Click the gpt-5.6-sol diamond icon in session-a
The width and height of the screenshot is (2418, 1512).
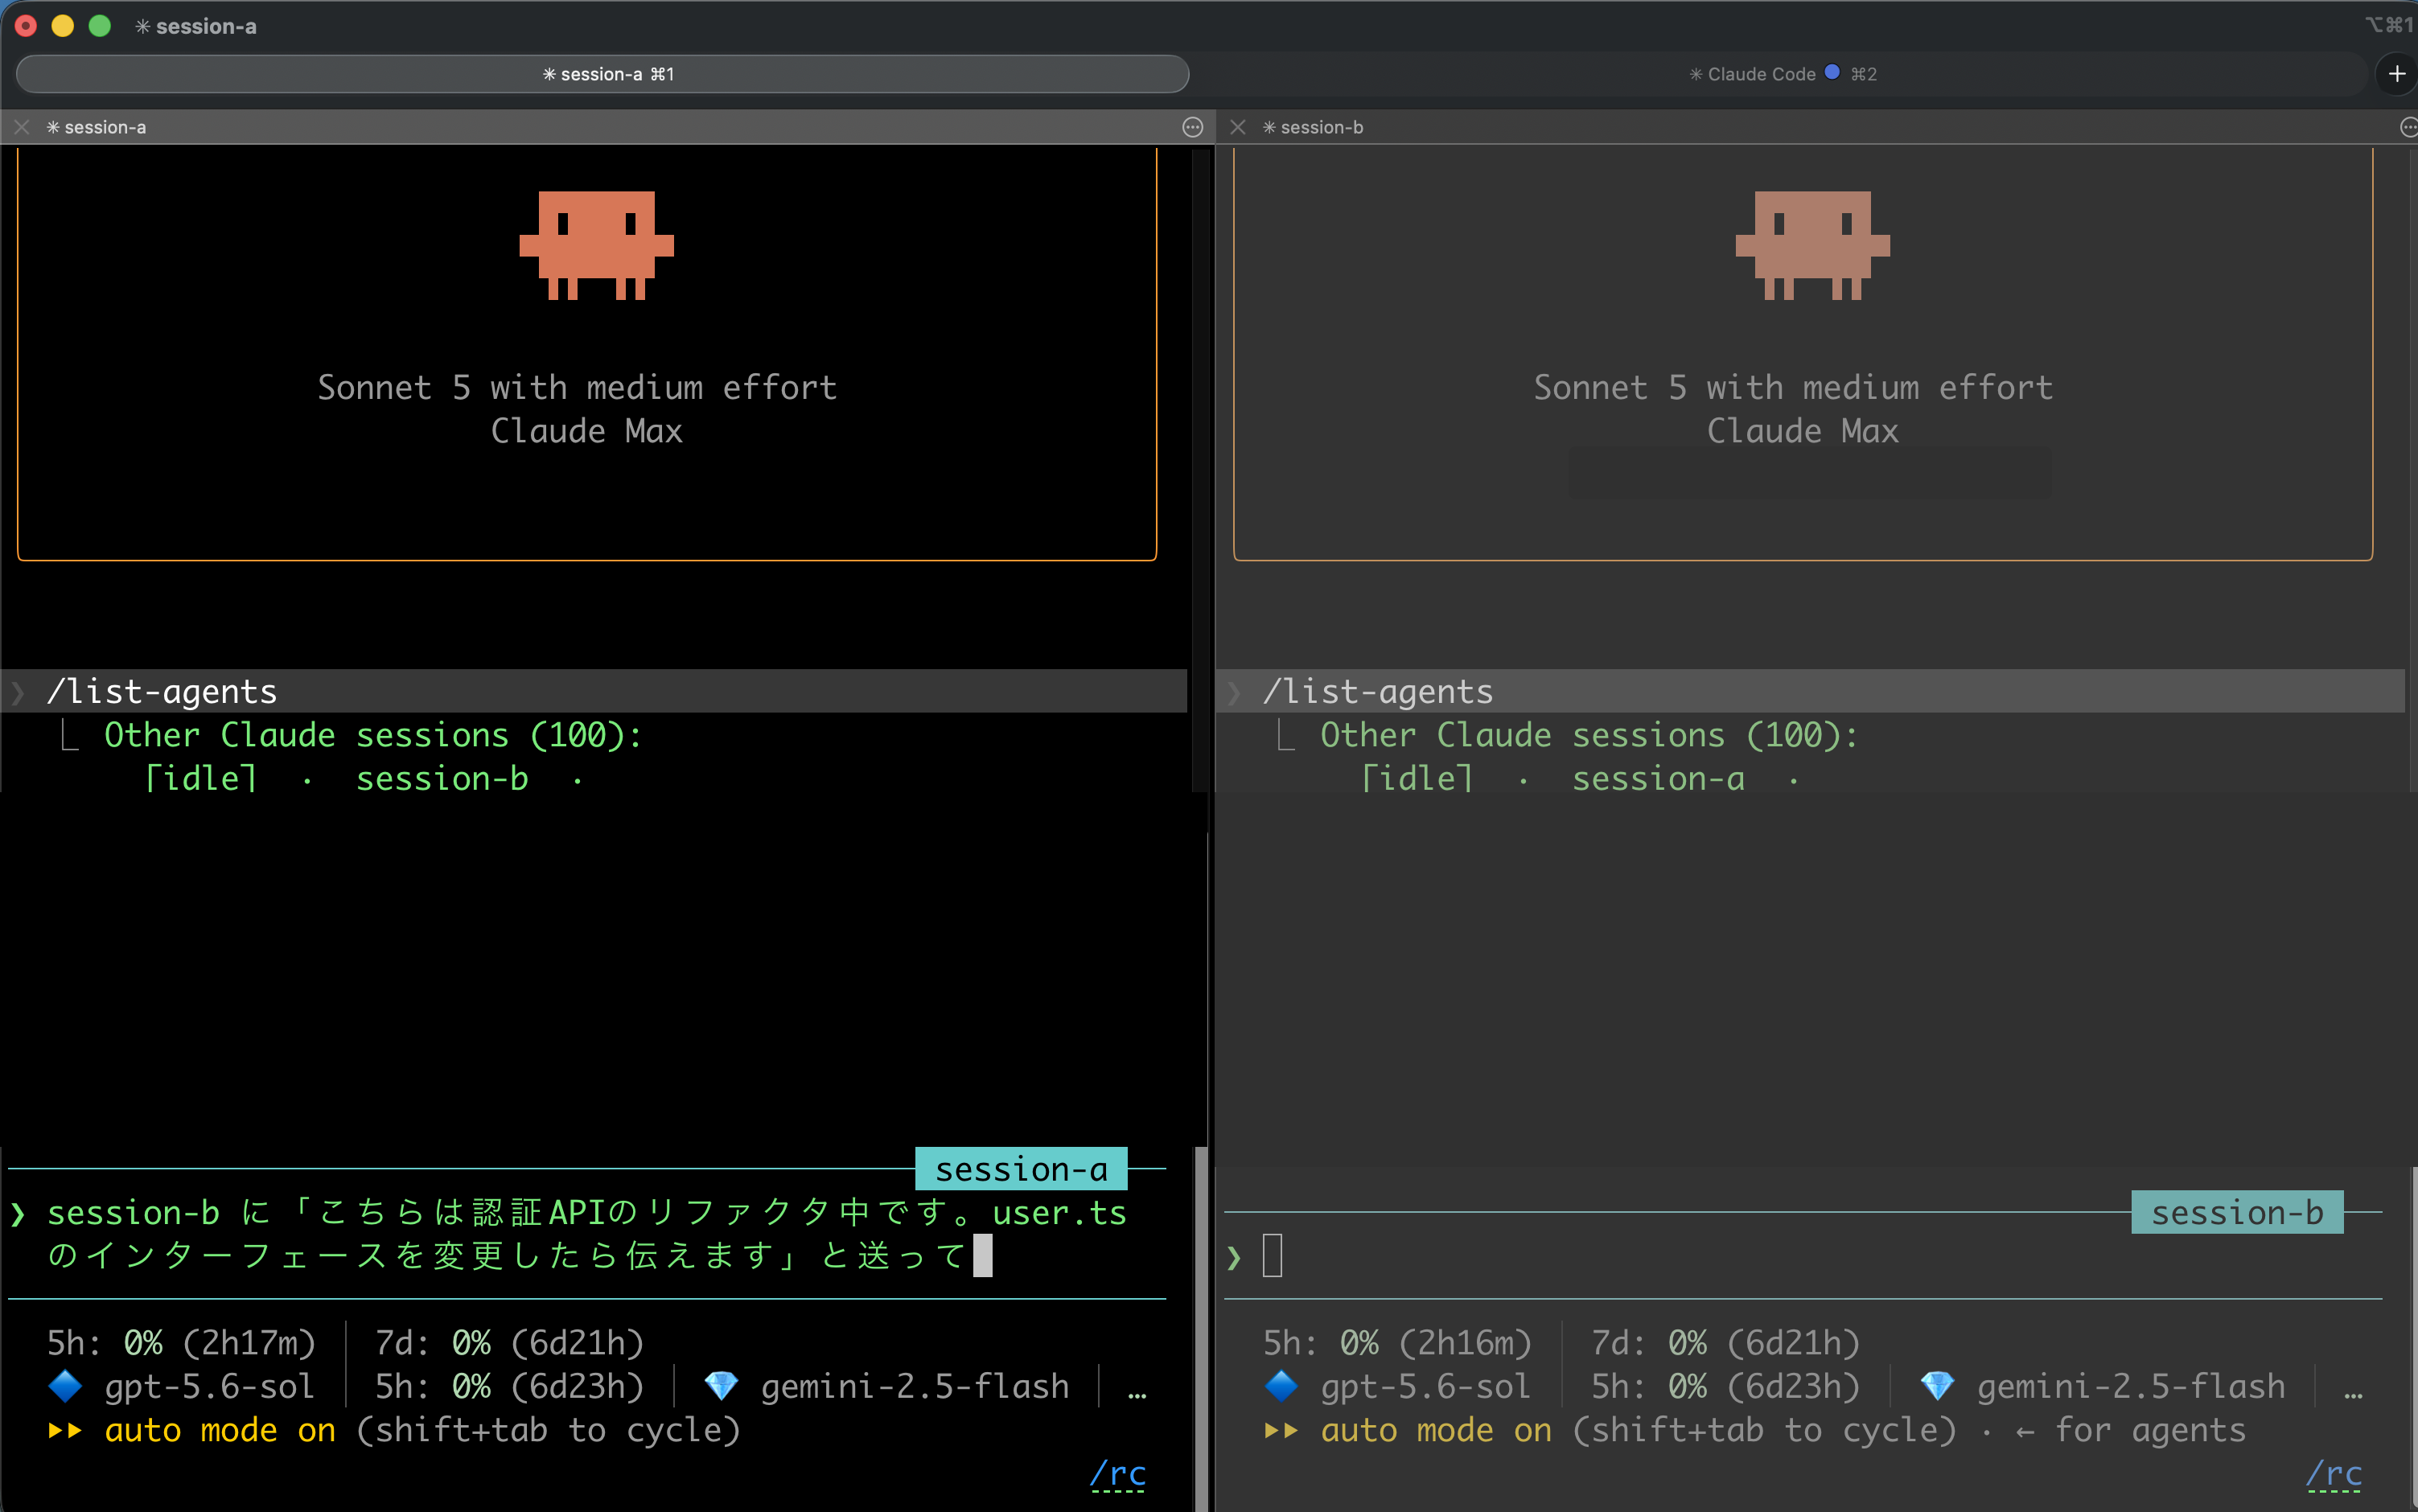(x=65, y=1387)
